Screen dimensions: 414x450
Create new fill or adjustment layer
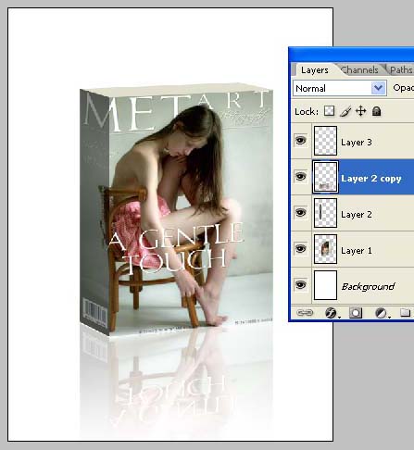tap(382, 313)
